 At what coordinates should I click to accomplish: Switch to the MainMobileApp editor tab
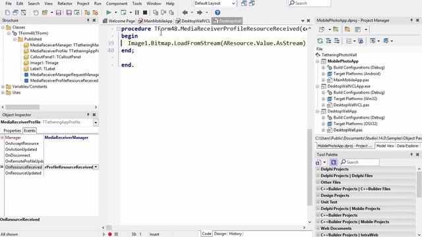(156, 20)
